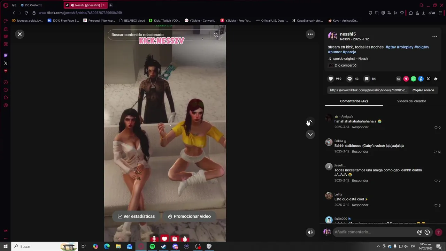This screenshot has width=446, height=251.
Task: Open Steam from the Windows taskbar
Action: pos(164,246)
